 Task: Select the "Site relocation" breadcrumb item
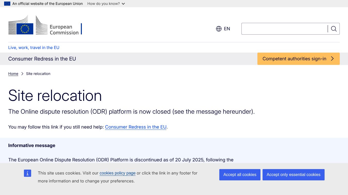point(38,74)
